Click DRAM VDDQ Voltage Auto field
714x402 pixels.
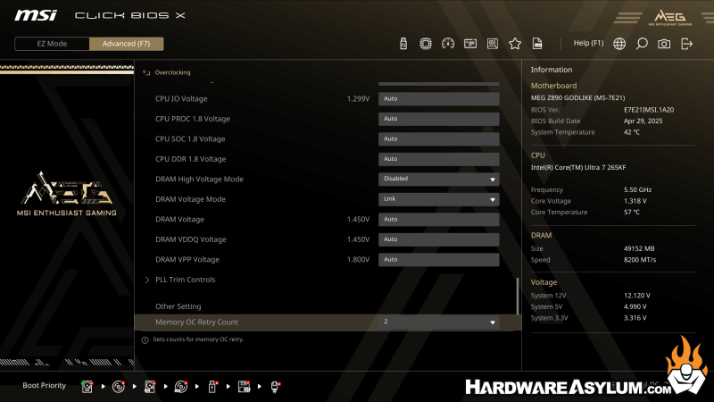tap(438, 239)
